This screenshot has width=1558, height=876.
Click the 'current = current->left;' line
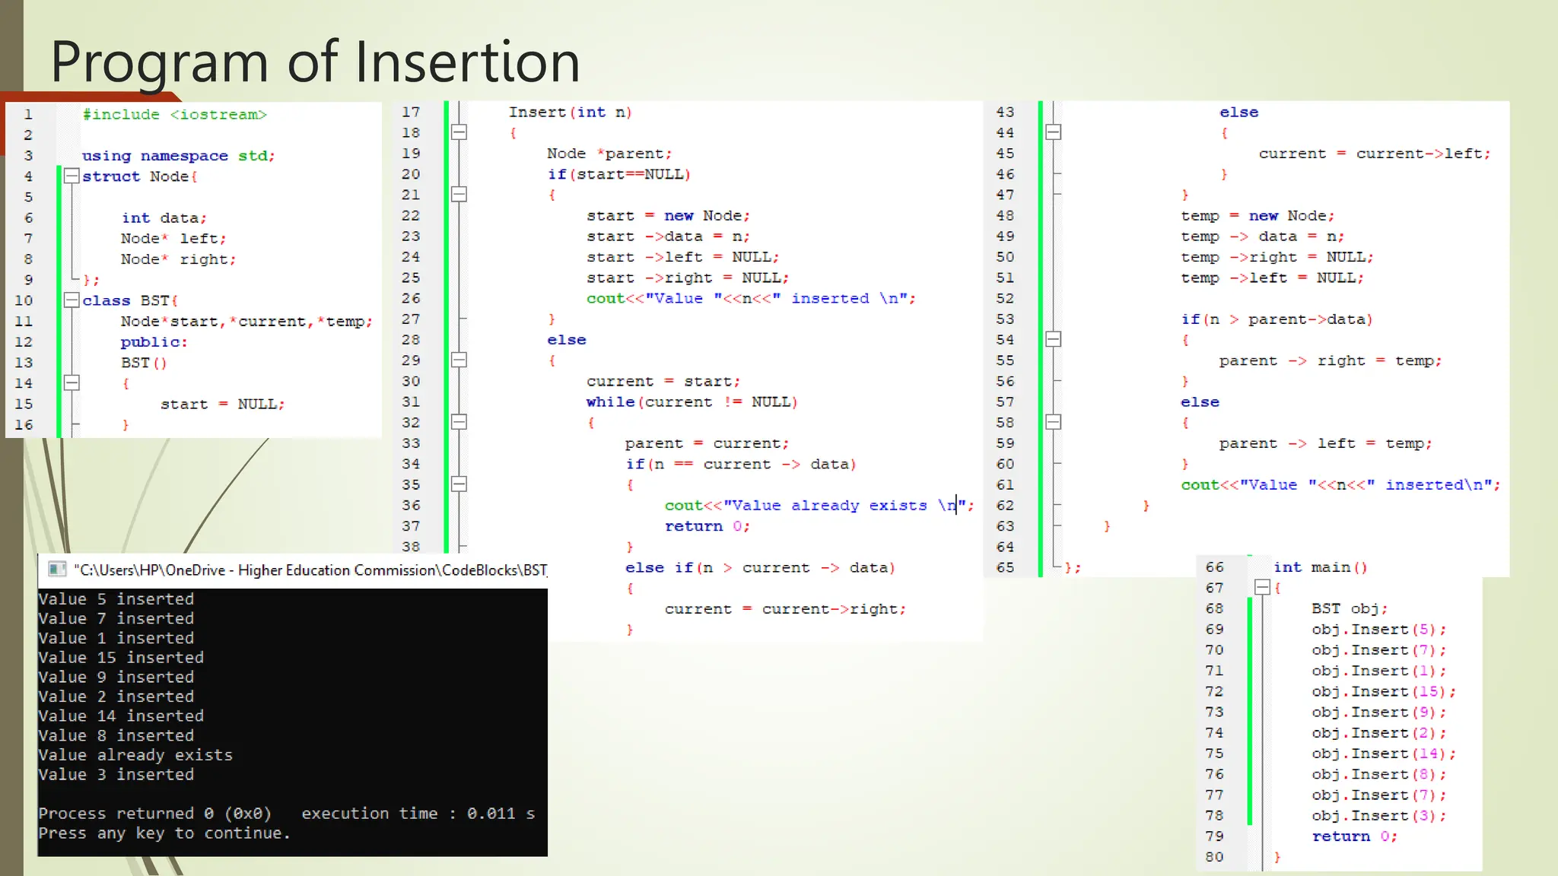[1375, 154]
